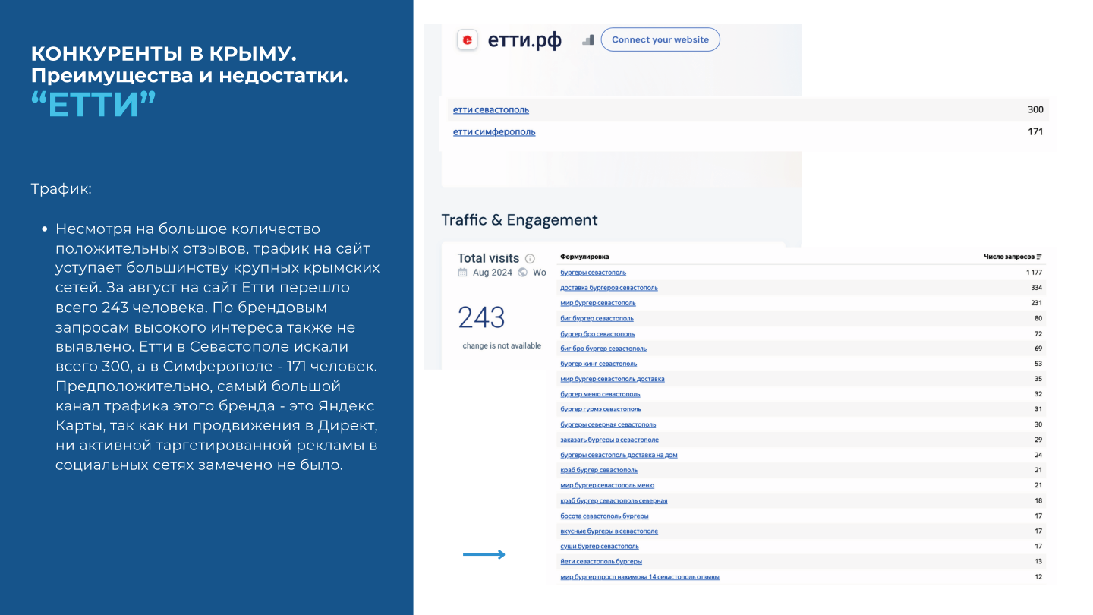This screenshot has height=615, width=1093.
Task: Select the бургер кинг севастополь query
Action: 598,364
